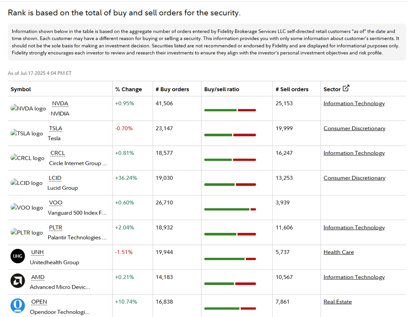
Task: Open the NVDA ticker symbol link
Action: [60, 104]
